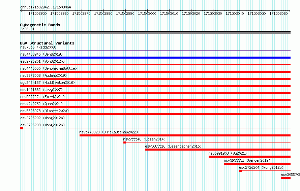
Task: Click ruler position 171503040
Action: 235,13
